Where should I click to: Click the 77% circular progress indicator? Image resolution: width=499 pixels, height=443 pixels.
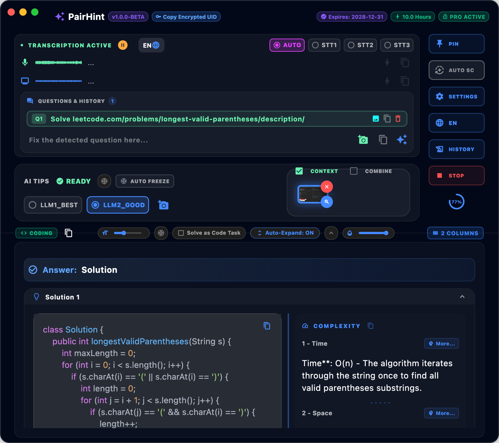coord(456,202)
